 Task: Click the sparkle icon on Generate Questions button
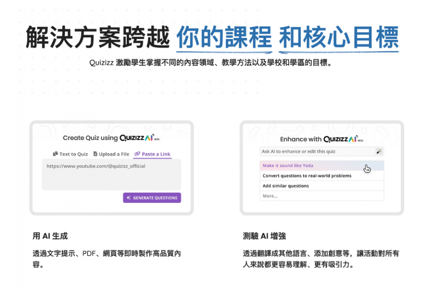pyautogui.click(x=128, y=198)
